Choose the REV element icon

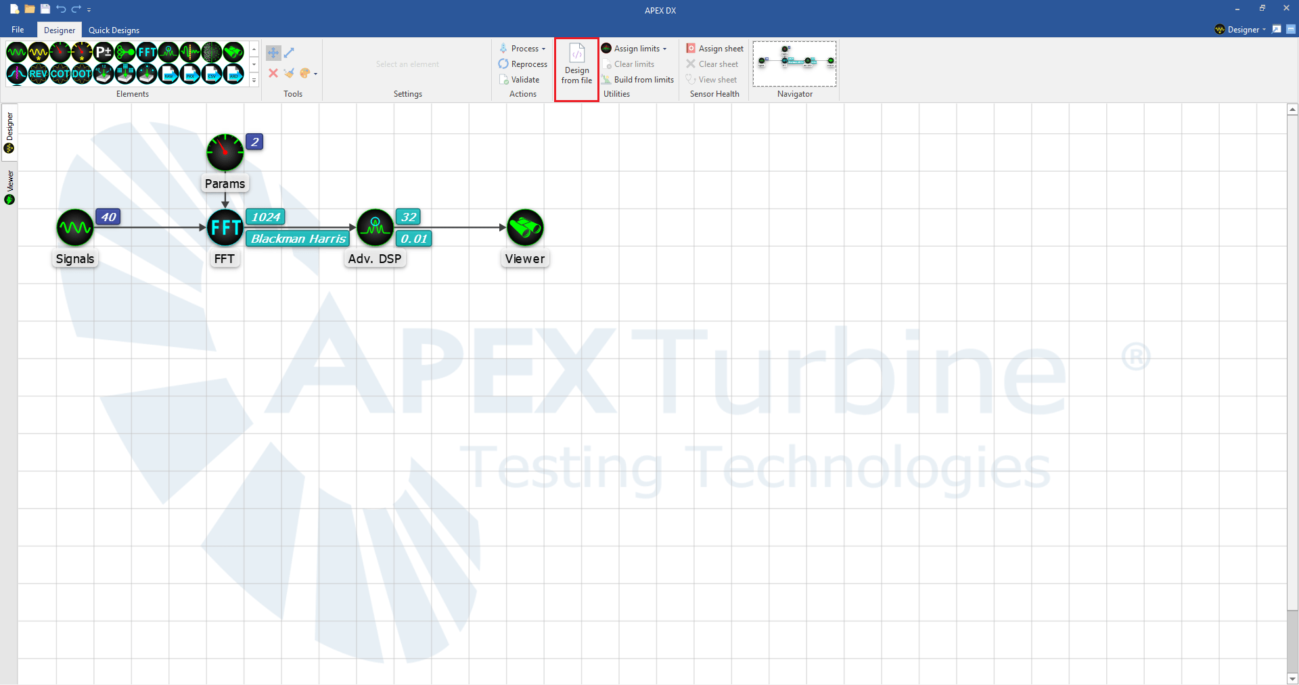(39, 74)
